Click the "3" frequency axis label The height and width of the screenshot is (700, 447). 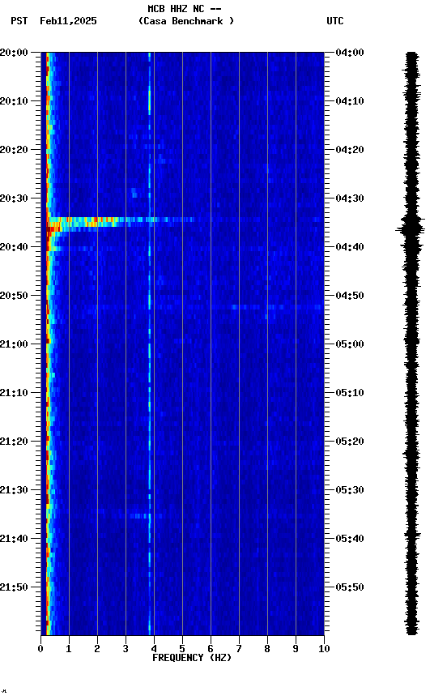click(126, 650)
